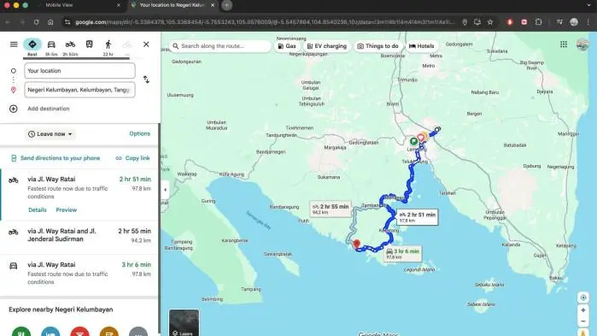Filter by EV charging
Image resolution: width=597 pixels, height=336 pixels.
click(x=326, y=46)
